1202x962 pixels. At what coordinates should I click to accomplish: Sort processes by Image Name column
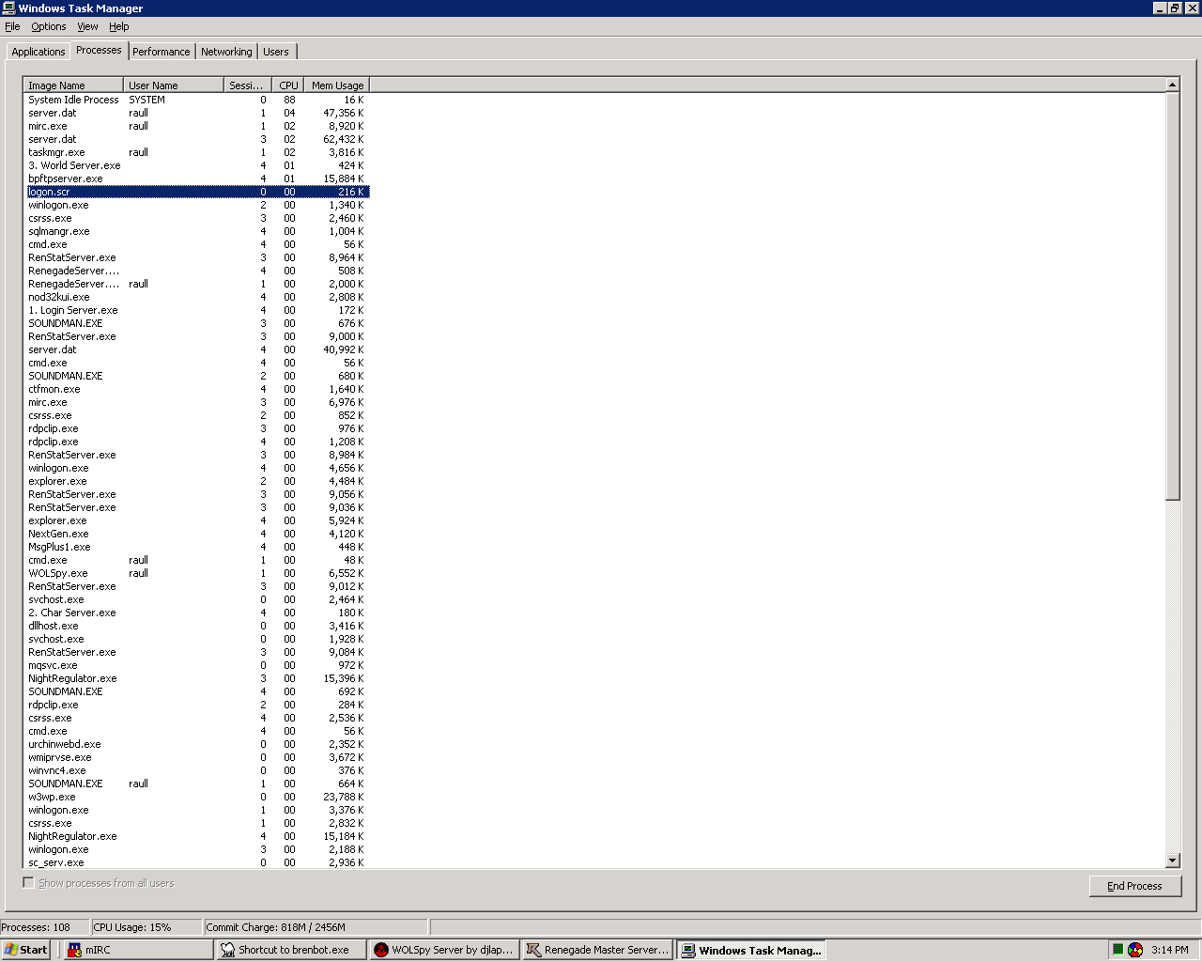coord(73,85)
